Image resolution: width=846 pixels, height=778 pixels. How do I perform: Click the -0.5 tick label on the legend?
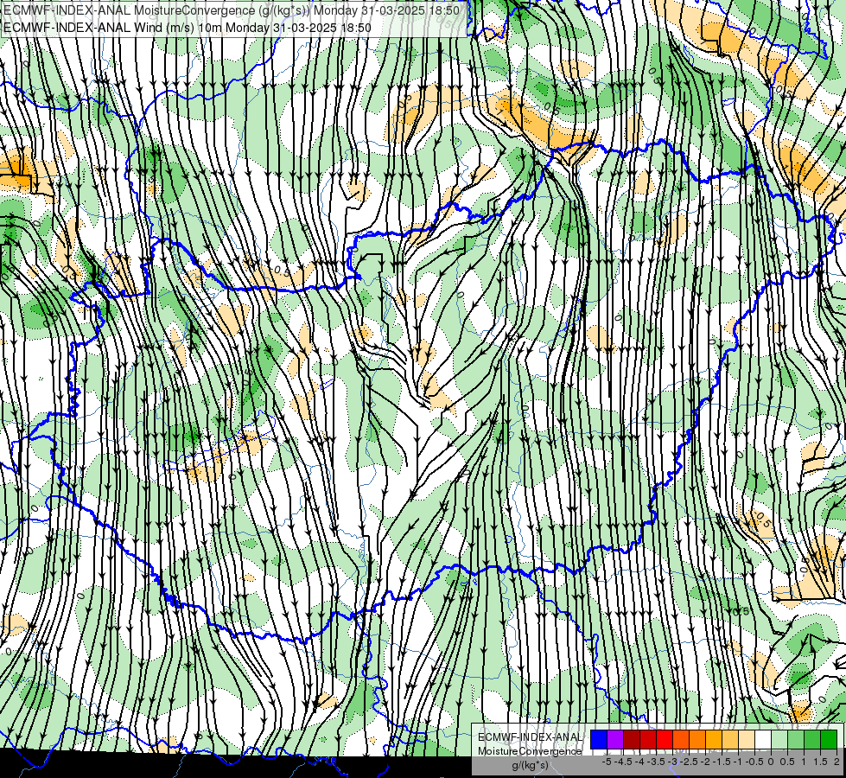pyautogui.click(x=754, y=762)
